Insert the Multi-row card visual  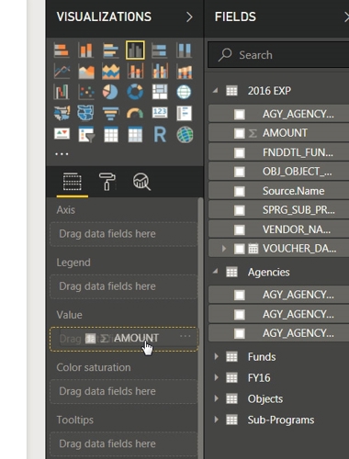(x=184, y=113)
